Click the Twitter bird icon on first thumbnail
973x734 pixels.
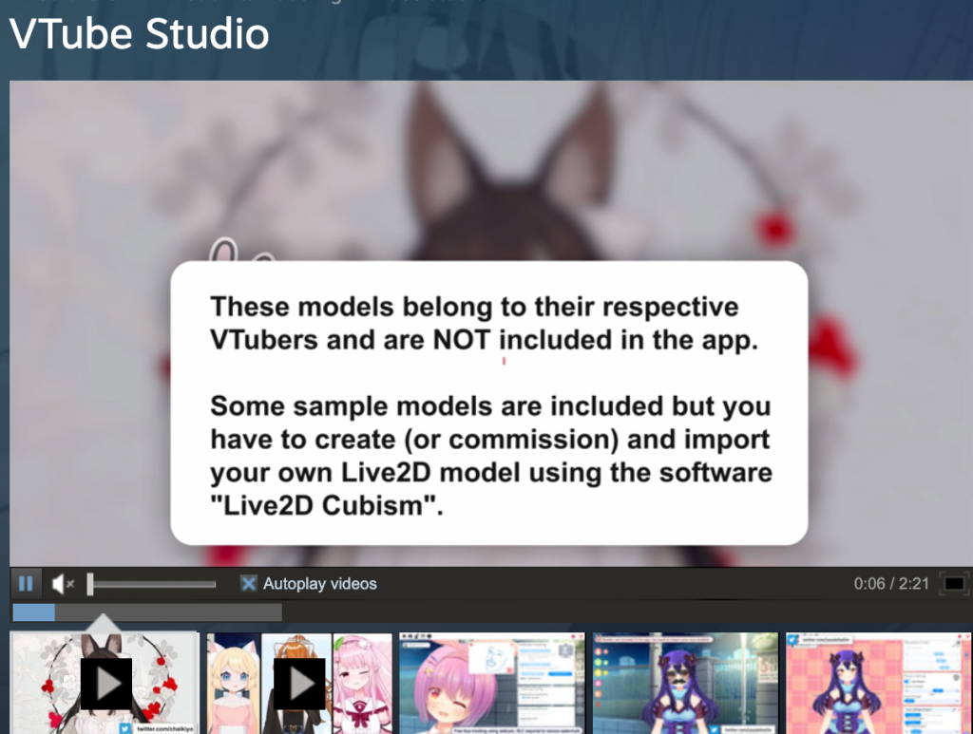124,728
